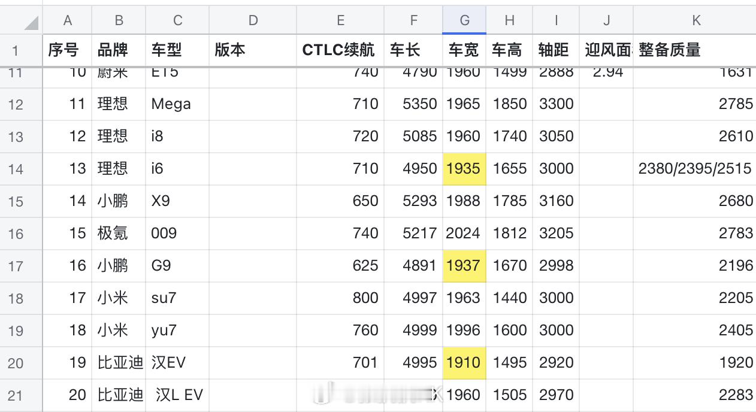The width and height of the screenshot is (756, 412).
Task: Select the G9 model cell
Action: click(177, 266)
